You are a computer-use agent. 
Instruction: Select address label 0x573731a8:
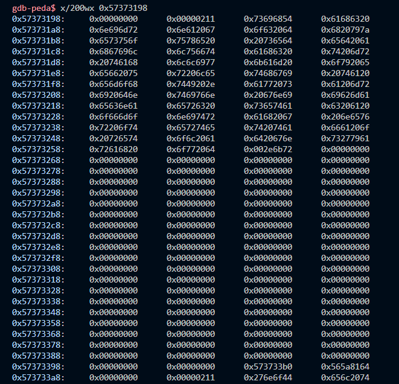click(x=38, y=30)
